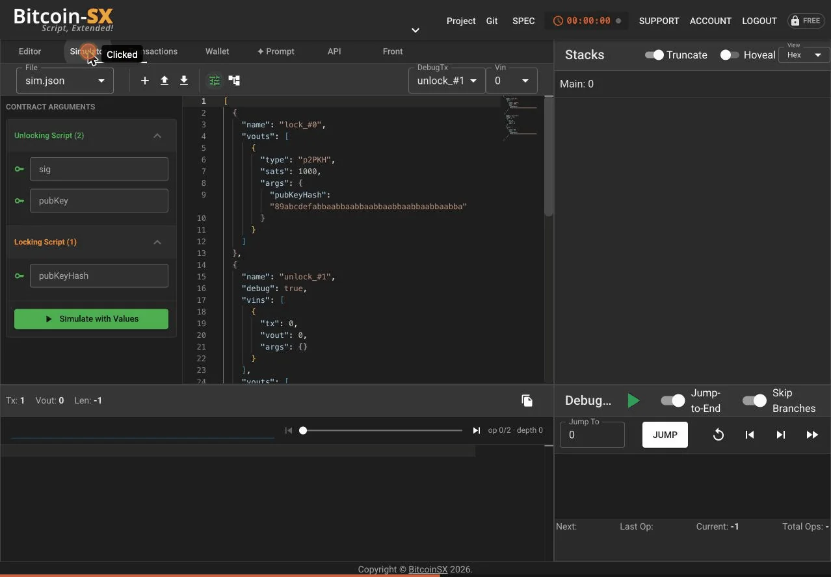Click LOGOUT
Screen dimensions: 831x577
pyautogui.click(x=759, y=21)
